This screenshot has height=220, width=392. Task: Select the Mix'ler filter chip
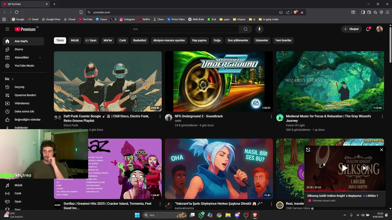point(108,40)
